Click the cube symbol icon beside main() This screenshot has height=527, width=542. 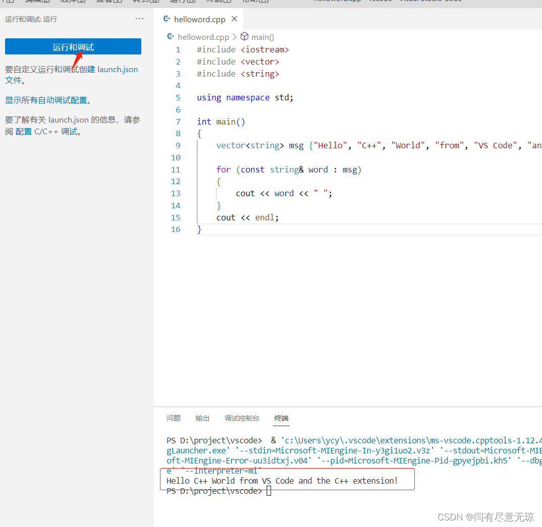coord(244,36)
